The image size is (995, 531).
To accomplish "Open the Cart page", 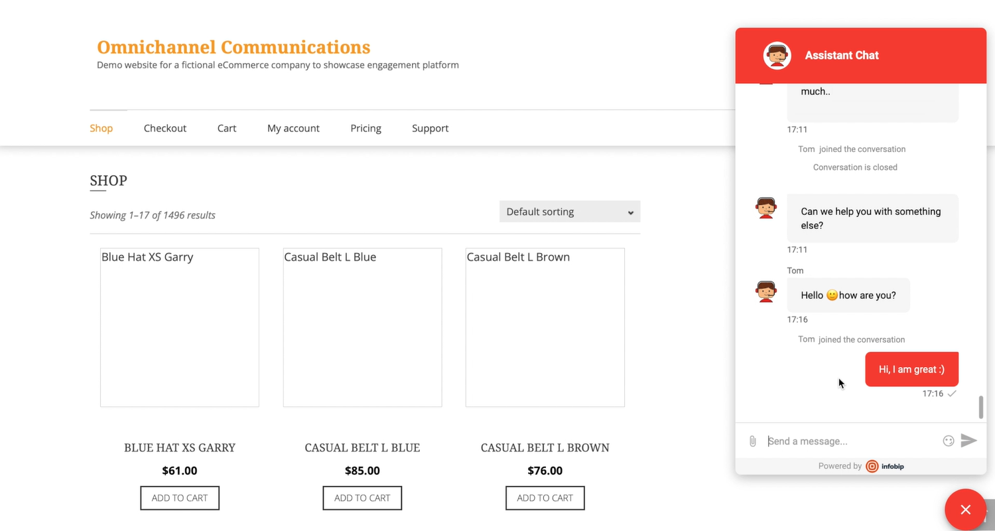I will click(x=227, y=128).
